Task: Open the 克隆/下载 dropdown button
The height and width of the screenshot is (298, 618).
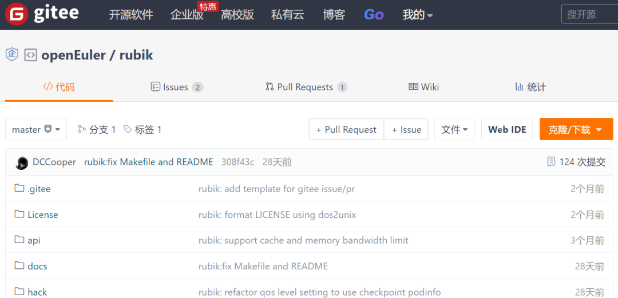Action: 576,129
